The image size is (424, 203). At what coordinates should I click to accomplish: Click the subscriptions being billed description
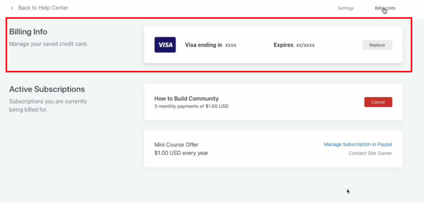[x=48, y=106]
